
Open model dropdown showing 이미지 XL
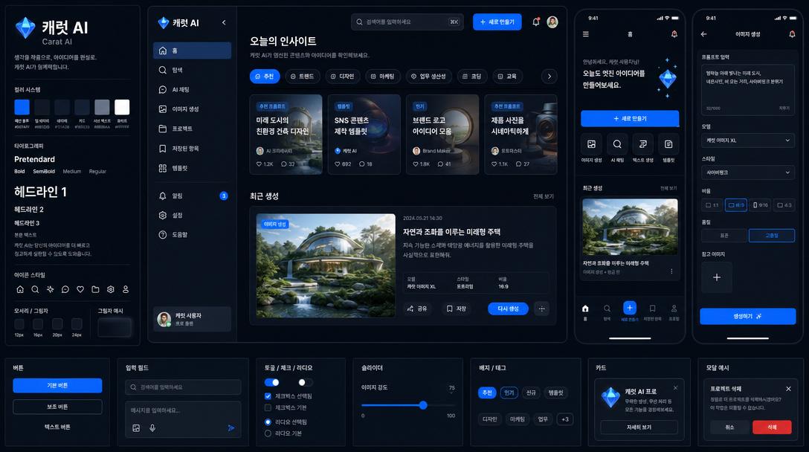(x=747, y=141)
